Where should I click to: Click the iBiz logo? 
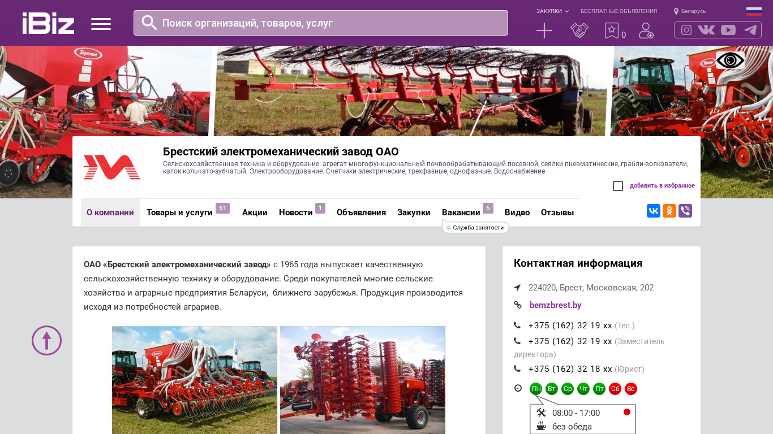point(48,23)
